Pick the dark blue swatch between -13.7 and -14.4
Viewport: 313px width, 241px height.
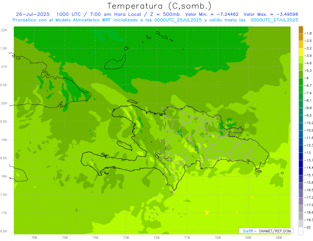(x=301, y=164)
